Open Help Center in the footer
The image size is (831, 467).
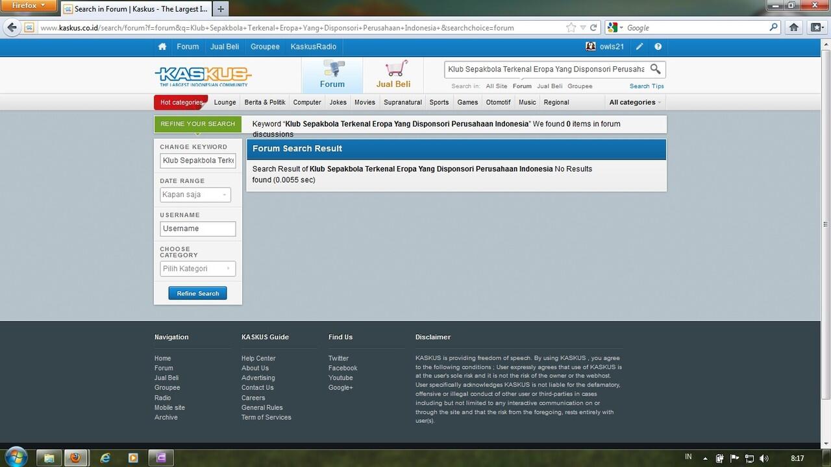(258, 358)
